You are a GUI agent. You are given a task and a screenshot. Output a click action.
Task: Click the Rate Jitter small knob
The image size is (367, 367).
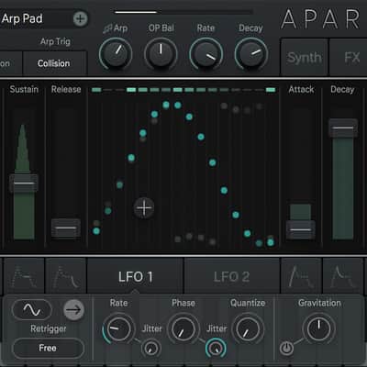coord(151,348)
